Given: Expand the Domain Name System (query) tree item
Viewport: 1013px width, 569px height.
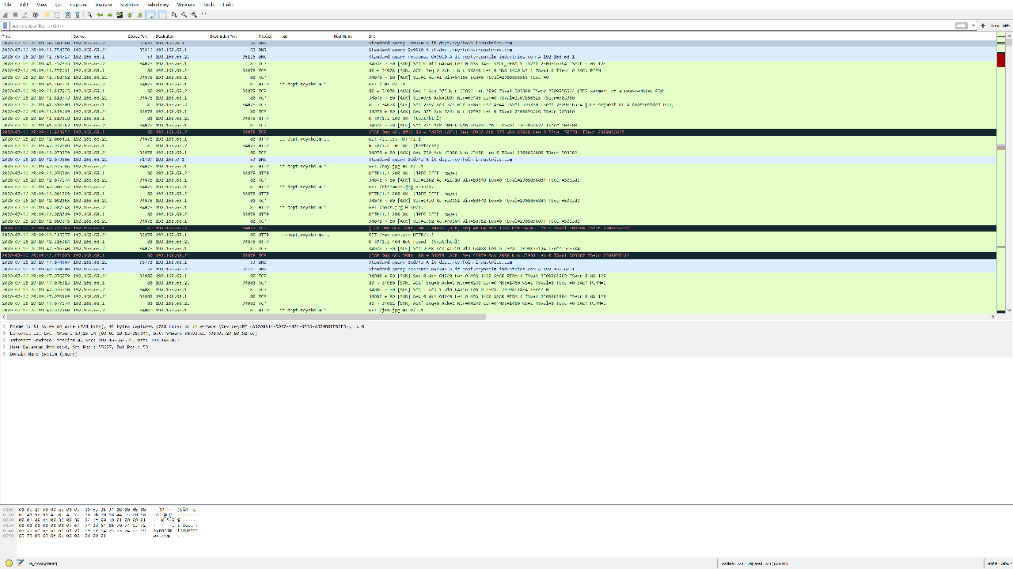Looking at the screenshot, I should 5,355.
